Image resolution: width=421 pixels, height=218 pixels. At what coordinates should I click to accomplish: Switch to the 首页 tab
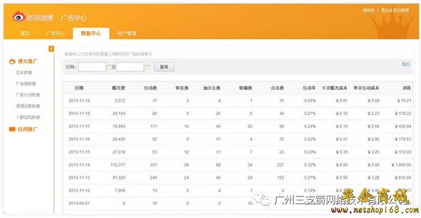(x=25, y=34)
